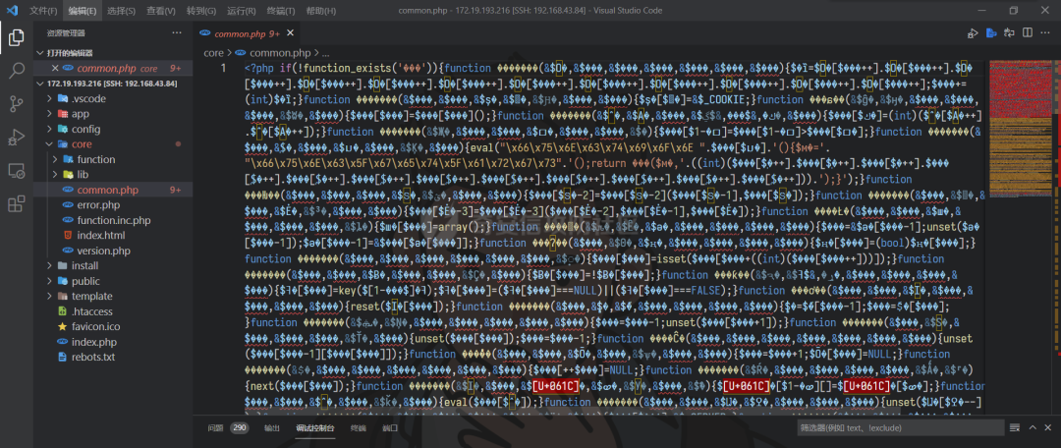The height and width of the screenshot is (448, 1061).
Task: Open the Explorer view in activity bar
Action: pos(17,38)
